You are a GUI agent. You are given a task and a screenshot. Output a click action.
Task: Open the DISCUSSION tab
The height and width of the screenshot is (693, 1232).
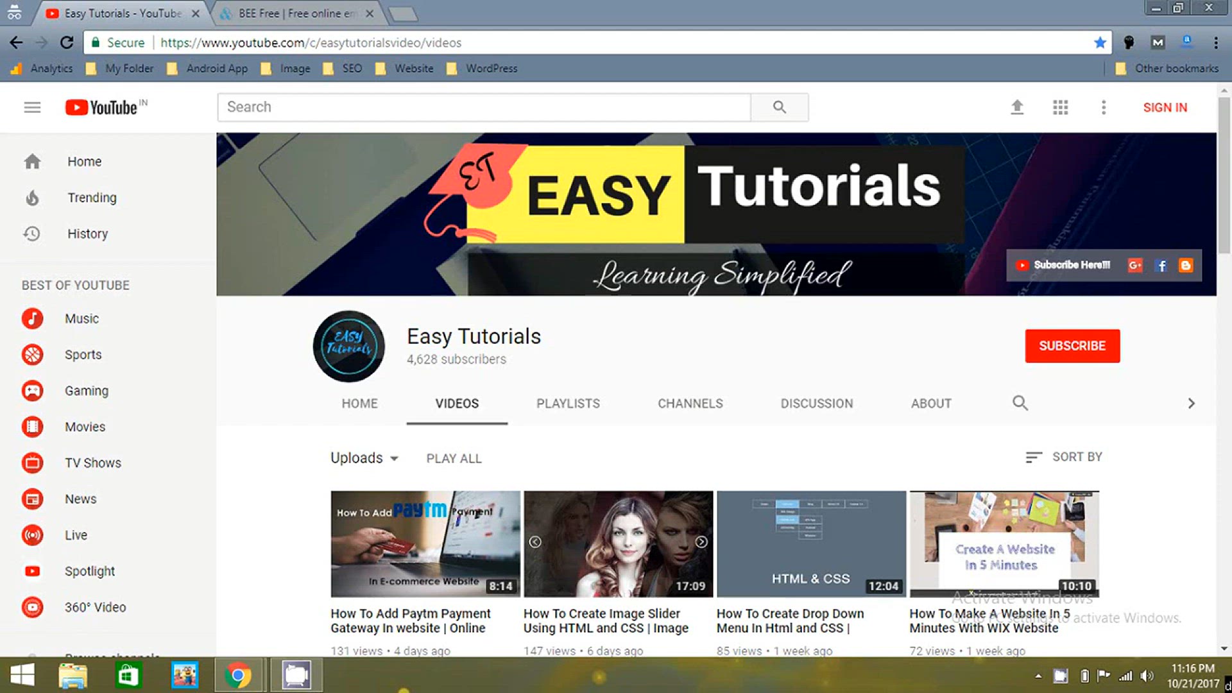coord(817,404)
